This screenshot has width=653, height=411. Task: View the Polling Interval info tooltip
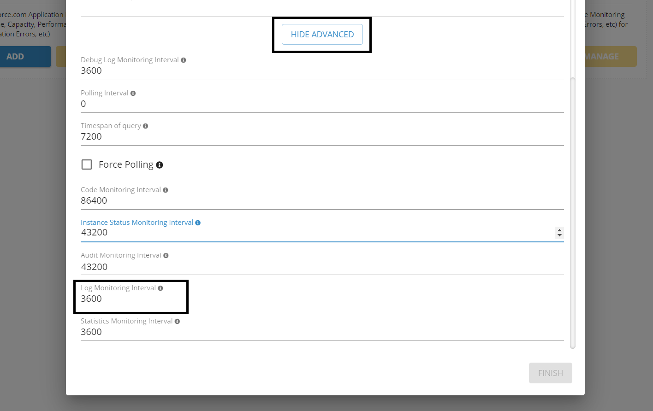pyautogui.click(x=133, y=93)
